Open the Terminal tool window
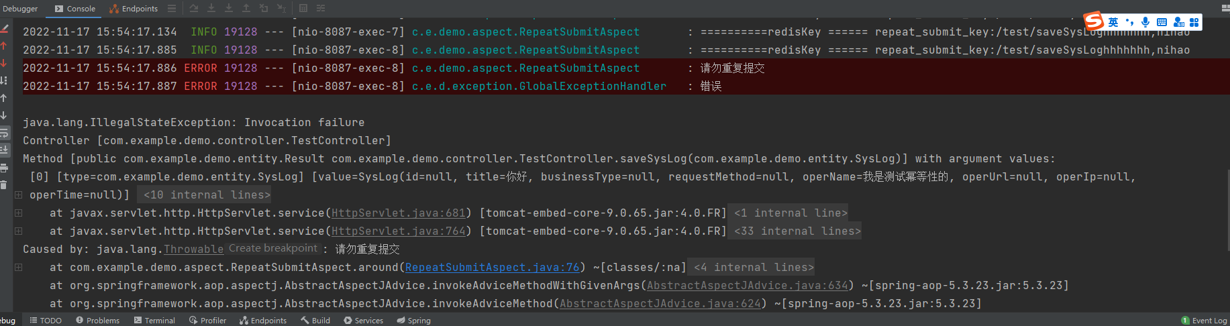 click(x=154, y=321)
